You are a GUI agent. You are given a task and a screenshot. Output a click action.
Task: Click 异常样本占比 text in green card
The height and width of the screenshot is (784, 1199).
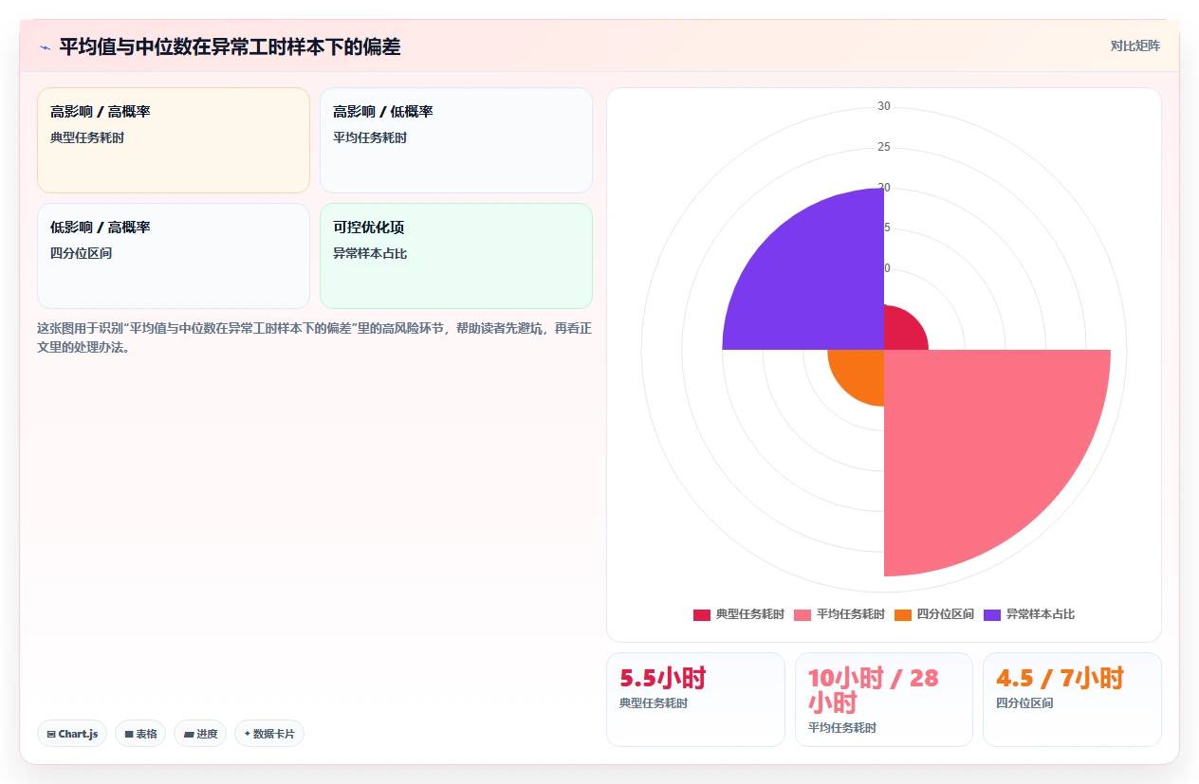coord(370,253)
